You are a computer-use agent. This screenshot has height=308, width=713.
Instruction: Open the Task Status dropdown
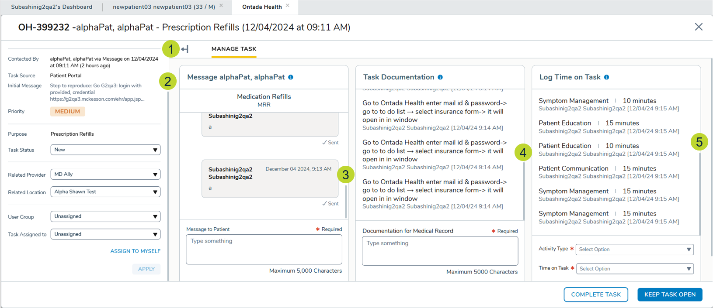tap(105, 150)
